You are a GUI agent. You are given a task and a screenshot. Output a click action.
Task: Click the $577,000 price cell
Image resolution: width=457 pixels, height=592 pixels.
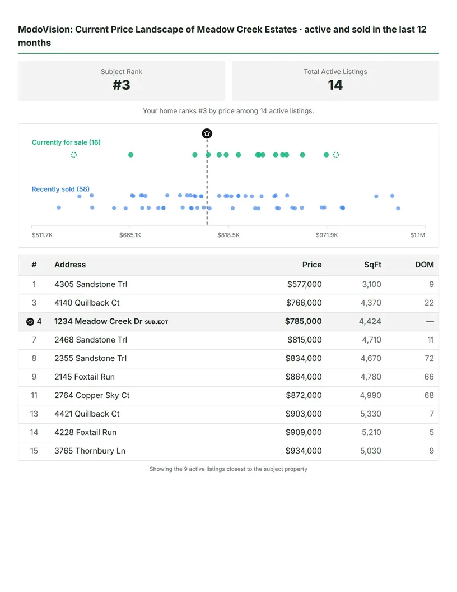pos(304,284)
